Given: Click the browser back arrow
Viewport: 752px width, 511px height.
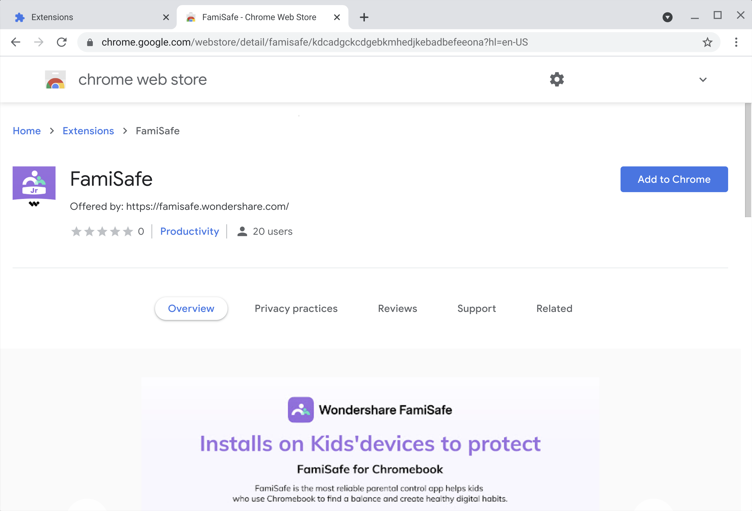Looking at the screenshot, I should pyautogui.click(x=16, y=42).
